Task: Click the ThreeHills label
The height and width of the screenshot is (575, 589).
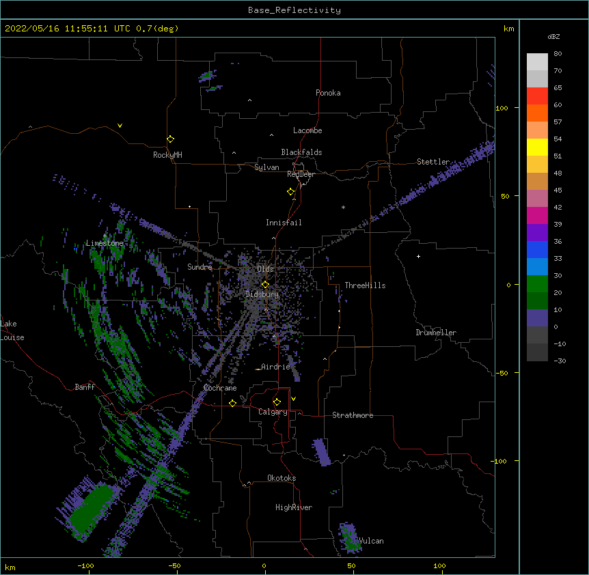Action: coord(365,285)
